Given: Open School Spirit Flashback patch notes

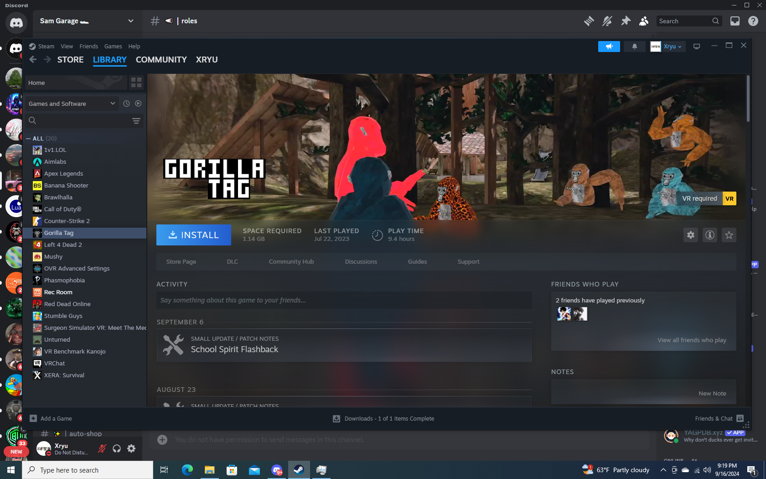Looking at the screenshot, I should point(344,345).
